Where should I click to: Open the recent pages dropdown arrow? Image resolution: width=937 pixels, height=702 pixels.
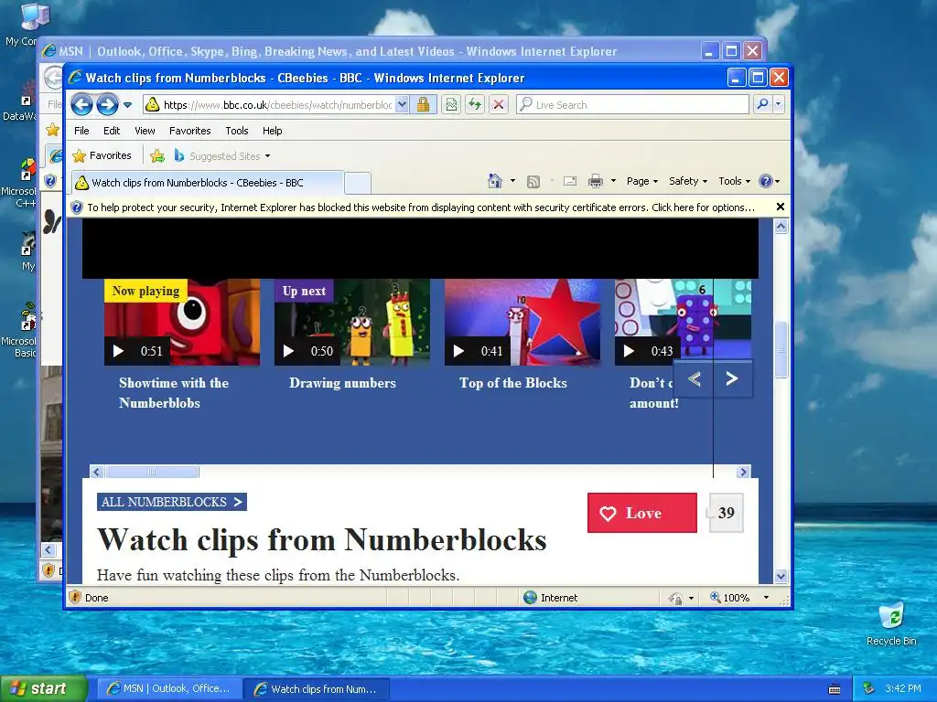point(127,105)
